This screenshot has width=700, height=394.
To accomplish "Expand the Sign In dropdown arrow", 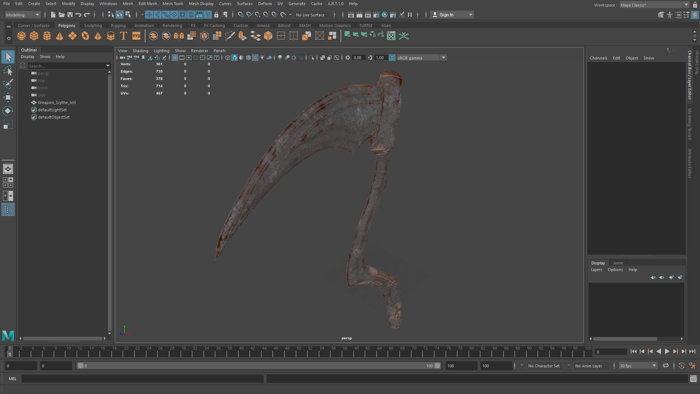I will coord(470,15).
